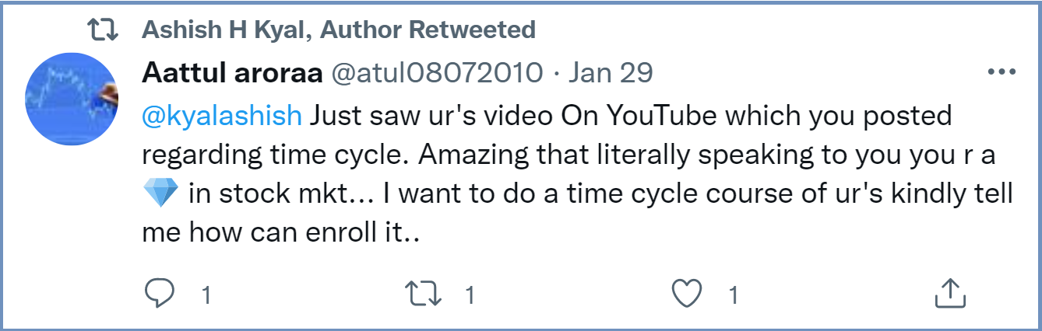Viewport: 1042px width, 331px height.
Task: Visit the @atul08072010 handle
Action: (437, 73)
